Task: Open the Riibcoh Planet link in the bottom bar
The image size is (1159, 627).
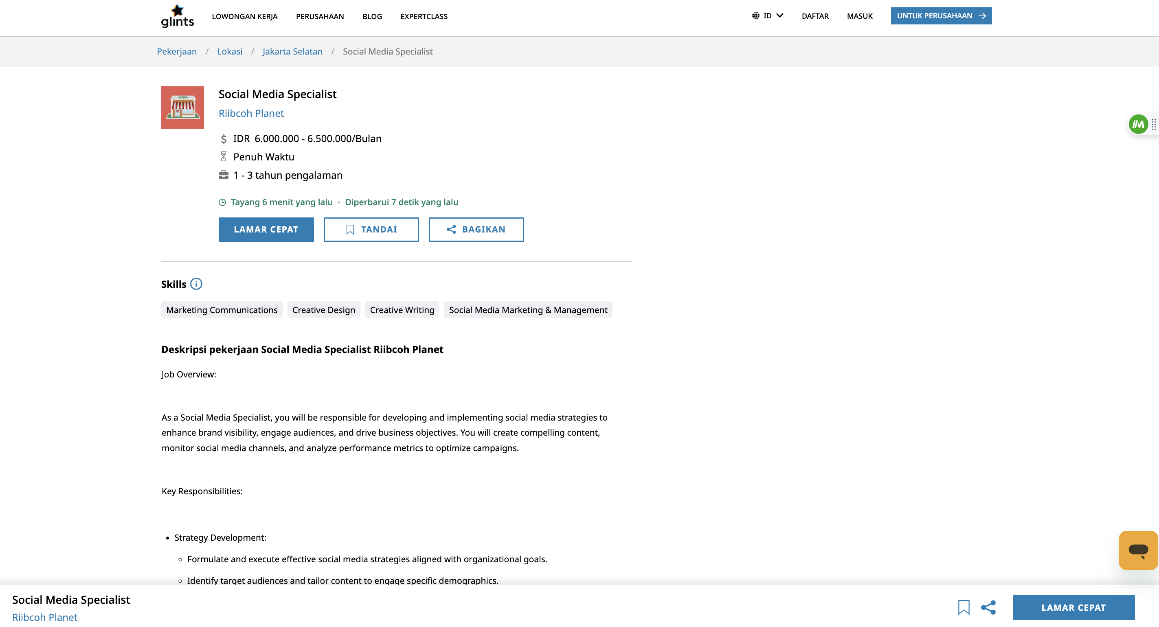Action: coord(44,617)
